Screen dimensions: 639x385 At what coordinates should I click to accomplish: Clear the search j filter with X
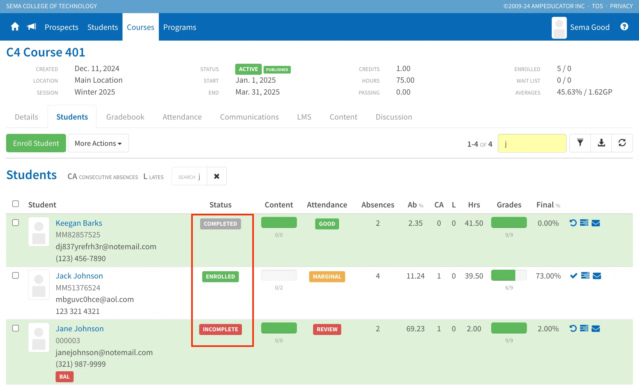point(217,176)
